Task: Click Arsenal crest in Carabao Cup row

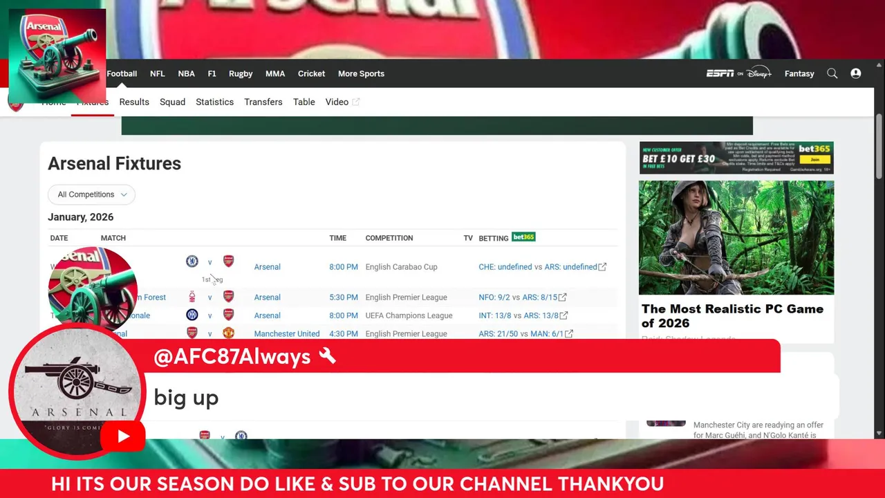Action: click(x=228, y=261)
